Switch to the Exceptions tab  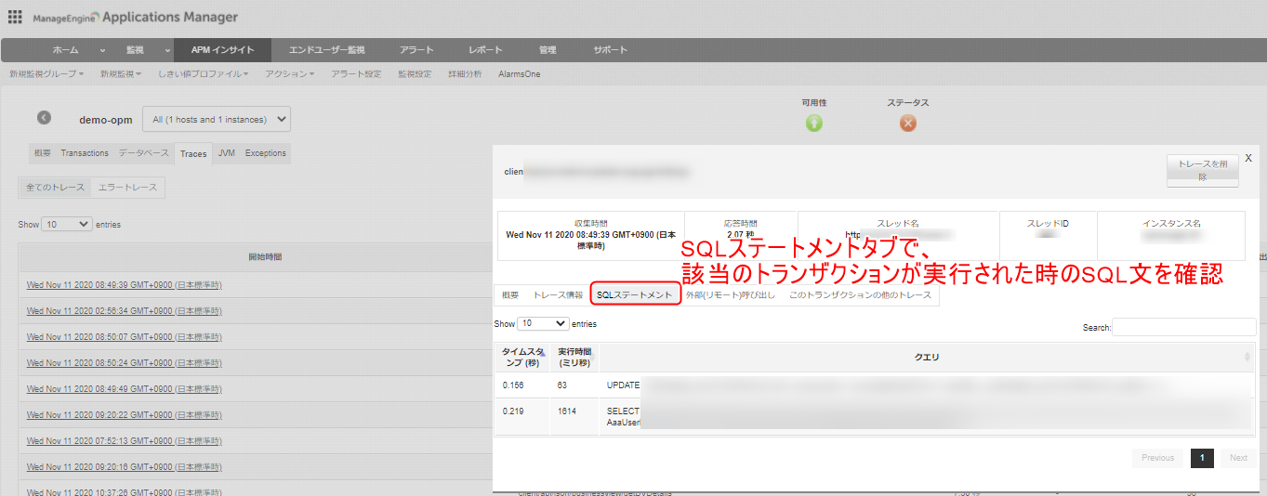pos(266,153)
